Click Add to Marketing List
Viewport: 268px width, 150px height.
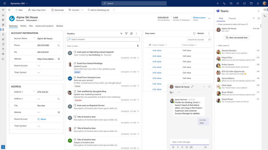tap(98, 10)
